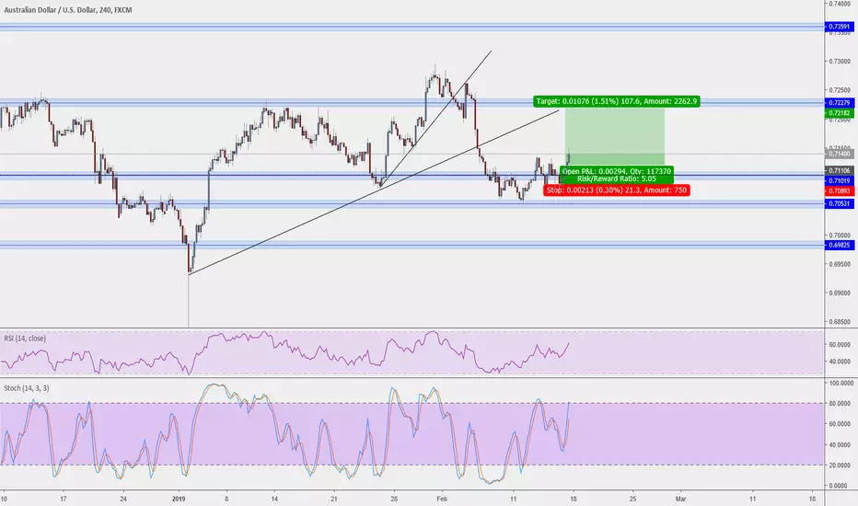Click the 0.71106 dark price label

coord(839,171)
